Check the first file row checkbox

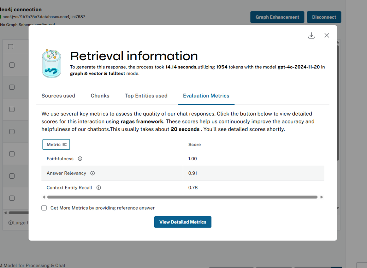coord(12,65)
